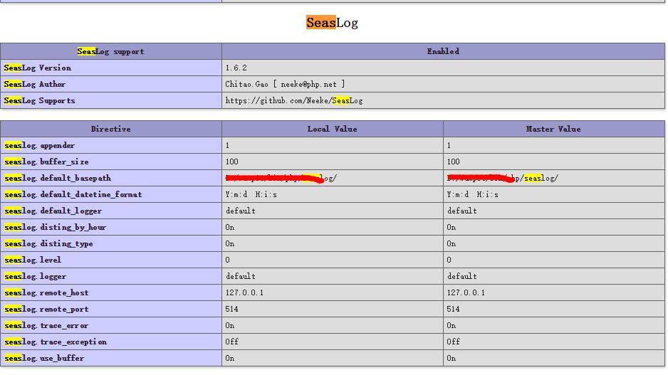The image size is (668, 375).
Task: Click remote_host master value 127.0.0.1
Action: (x=466, y=293)
